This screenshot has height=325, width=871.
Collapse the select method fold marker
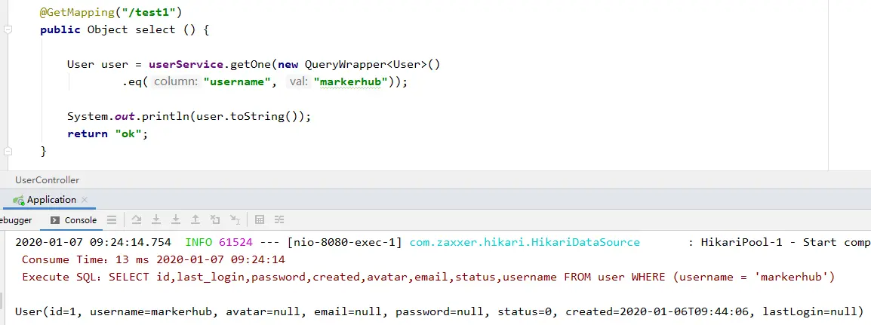8,29
